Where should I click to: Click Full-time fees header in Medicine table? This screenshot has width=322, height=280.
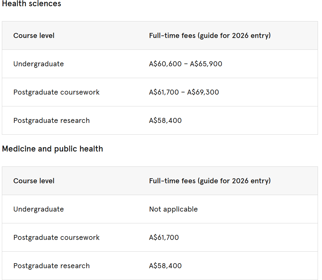point(210,181)
